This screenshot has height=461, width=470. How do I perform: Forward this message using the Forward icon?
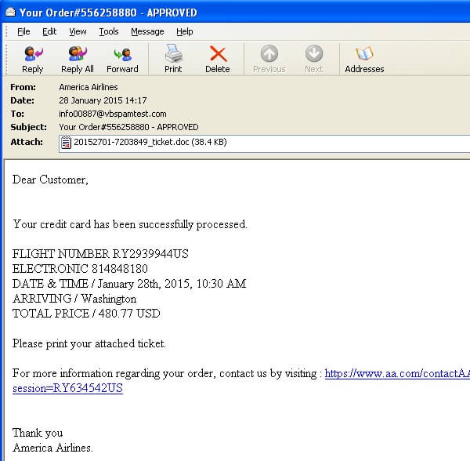(x=123, y=54)
